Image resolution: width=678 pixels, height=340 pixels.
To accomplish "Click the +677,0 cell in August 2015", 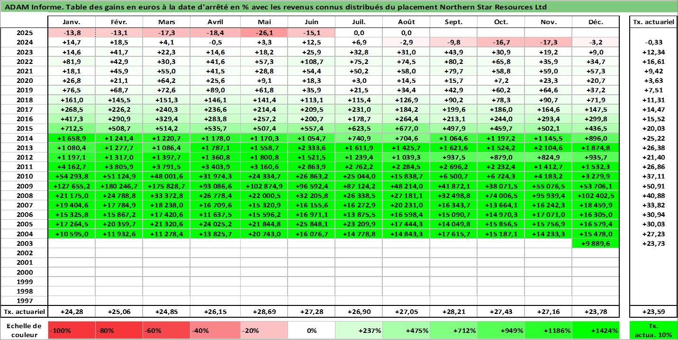I will pos(407,129).
